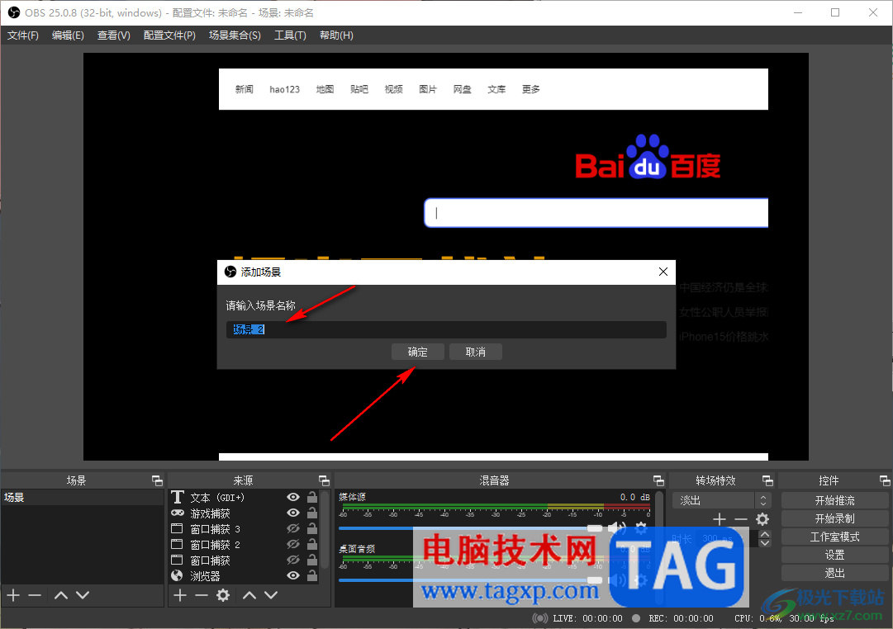This screenshot has width=893, height=629.
Task: Open the 查看(V) menu
Action: coord(113,35)
